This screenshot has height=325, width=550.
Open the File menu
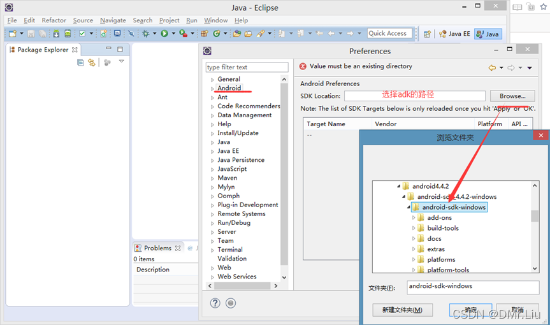coord(12,20)
